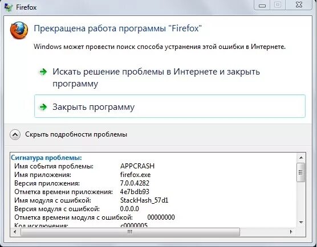The width and height of the screenshot is (317, 247).
Task: Click green arrow beside Закрыть программу
Action: coord(43,107)
